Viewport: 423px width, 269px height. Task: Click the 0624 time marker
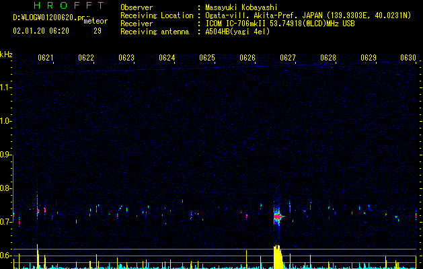pyautogui.click(x=167, y=58)
